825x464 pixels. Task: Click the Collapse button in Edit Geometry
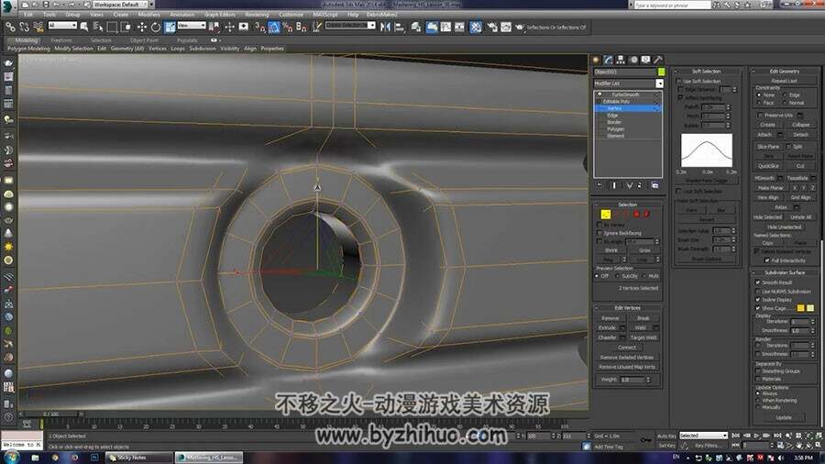[801, 125]
